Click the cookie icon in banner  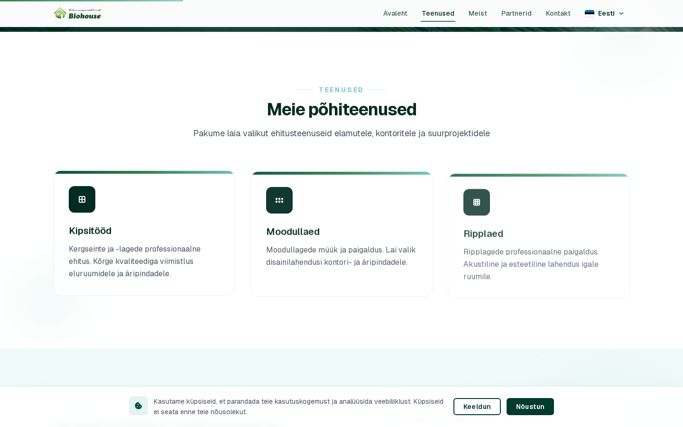click(x=138, y=406)
